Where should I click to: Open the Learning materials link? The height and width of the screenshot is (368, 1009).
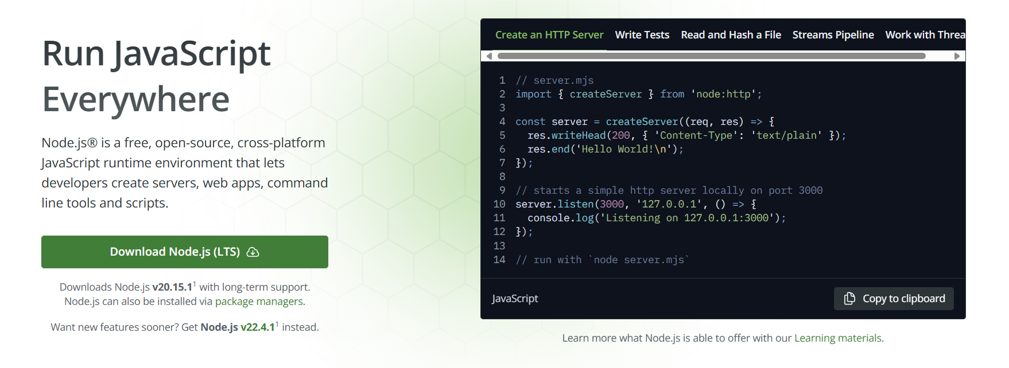click(838, 338)
